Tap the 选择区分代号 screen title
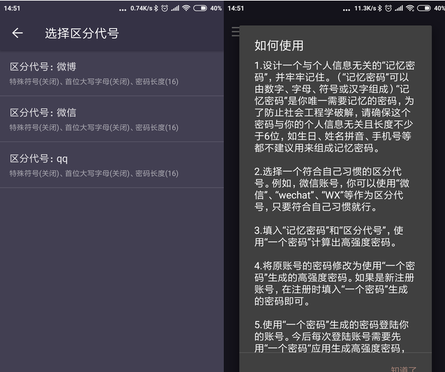 81,33
